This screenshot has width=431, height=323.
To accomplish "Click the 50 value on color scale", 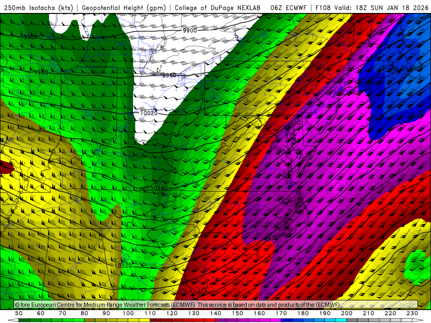I will click(19, 313).
